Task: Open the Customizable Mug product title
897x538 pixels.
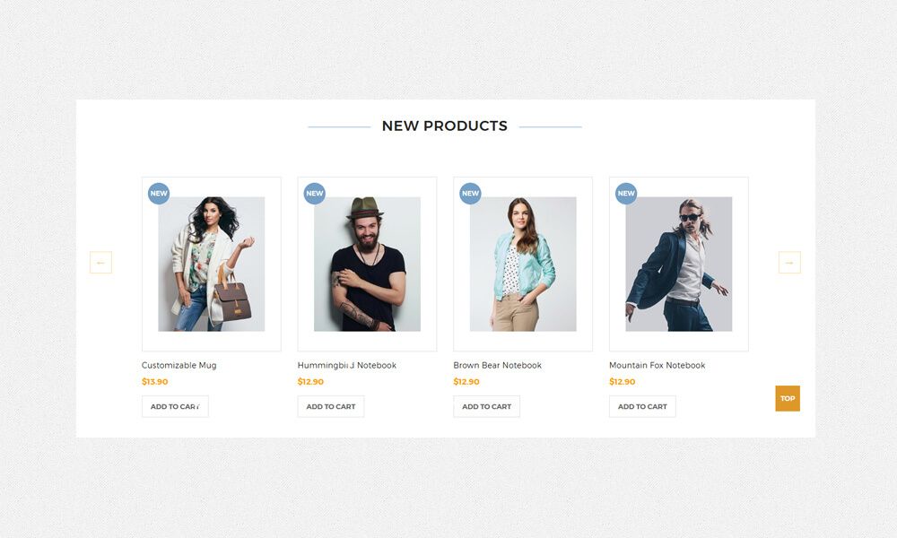Action: pyautogui.click(x=179, y=365)
